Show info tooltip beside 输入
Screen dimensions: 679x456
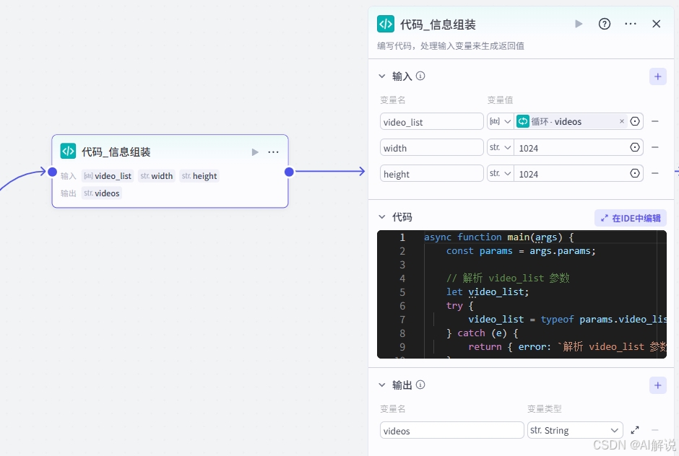point(420,76)
